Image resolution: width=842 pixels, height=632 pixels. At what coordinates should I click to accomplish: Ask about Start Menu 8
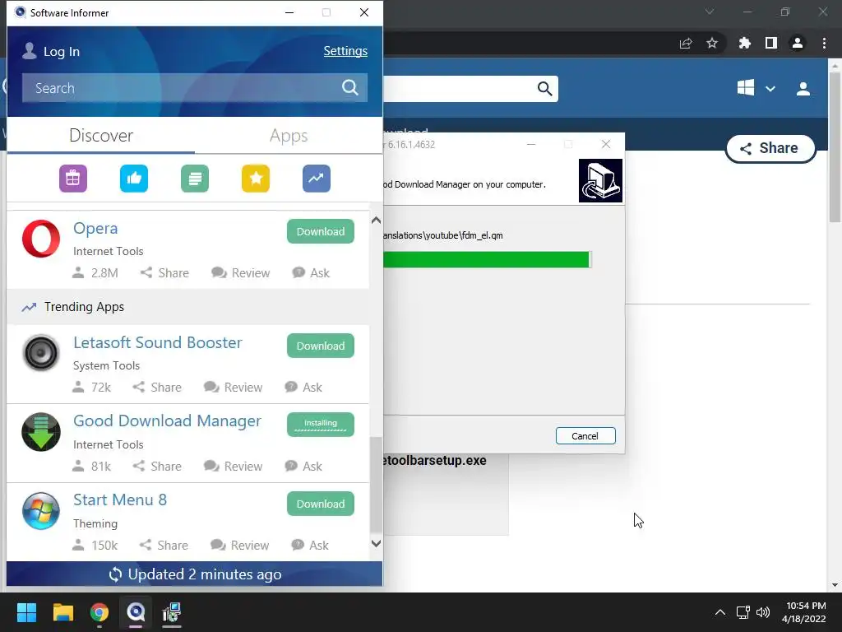coord(309,546)
